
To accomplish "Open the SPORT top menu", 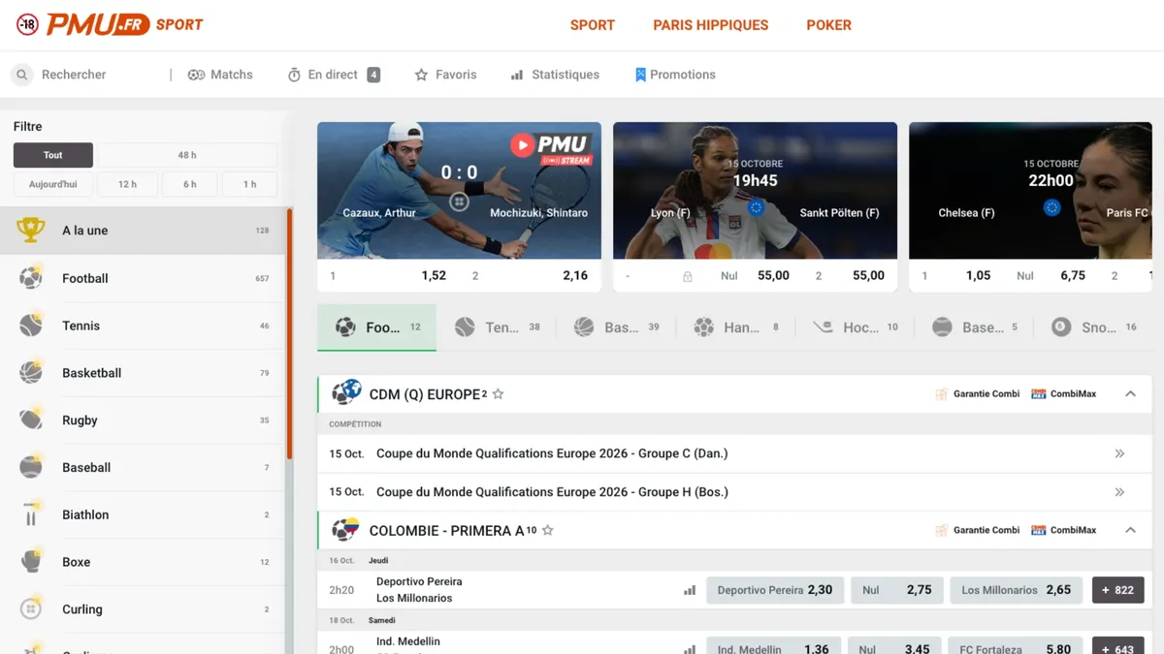I will 593,25.
